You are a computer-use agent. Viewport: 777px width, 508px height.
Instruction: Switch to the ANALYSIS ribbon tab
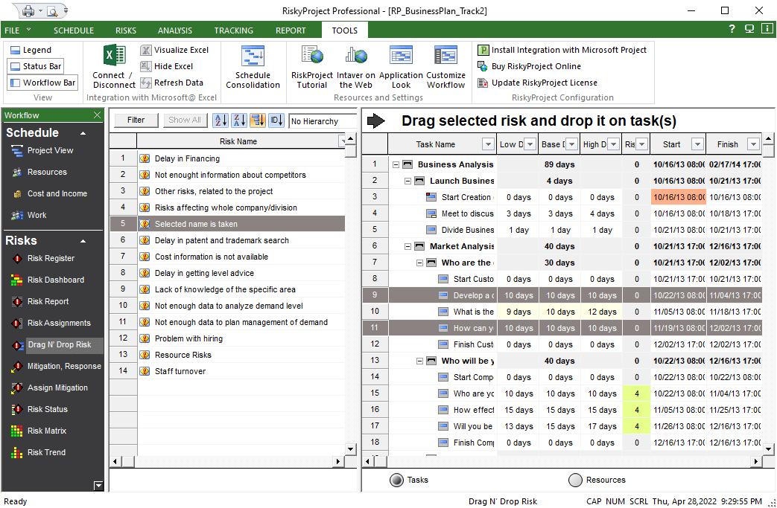[x=174, y=30]
